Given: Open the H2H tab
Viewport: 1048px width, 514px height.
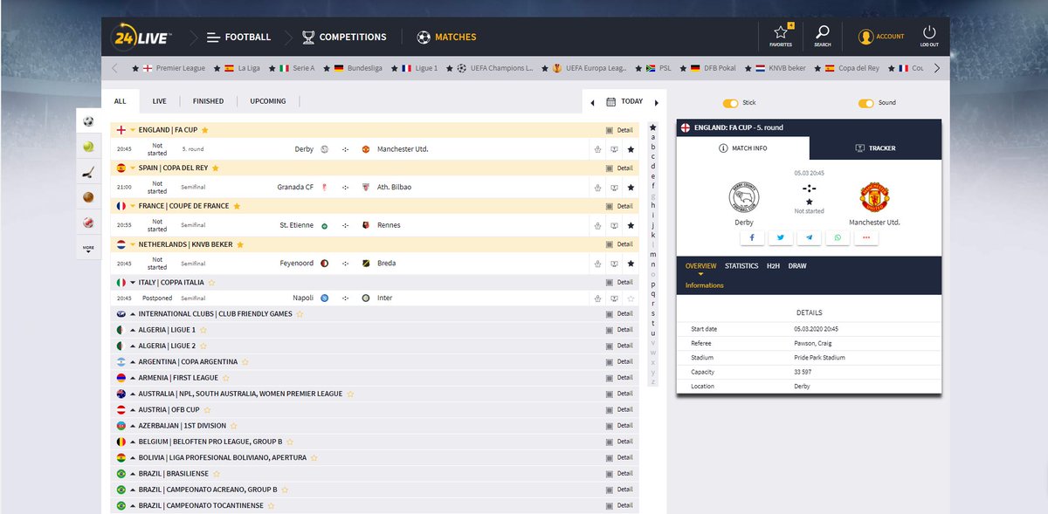Looking at the screenshot, I should [x=773, y=265].
